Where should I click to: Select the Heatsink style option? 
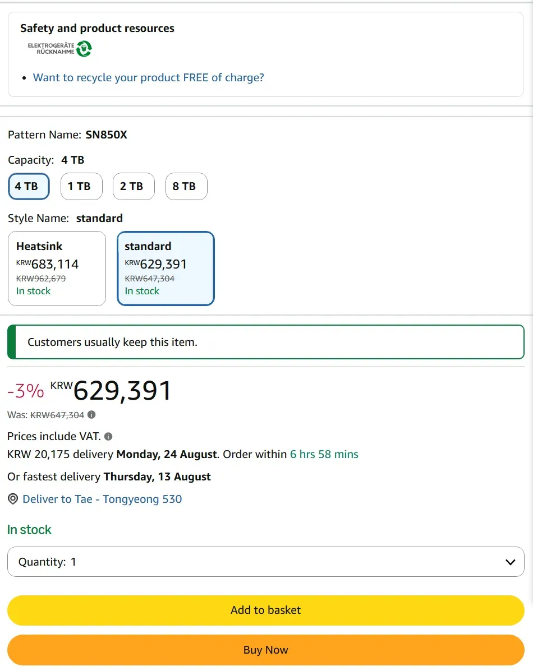click(57, 269)
